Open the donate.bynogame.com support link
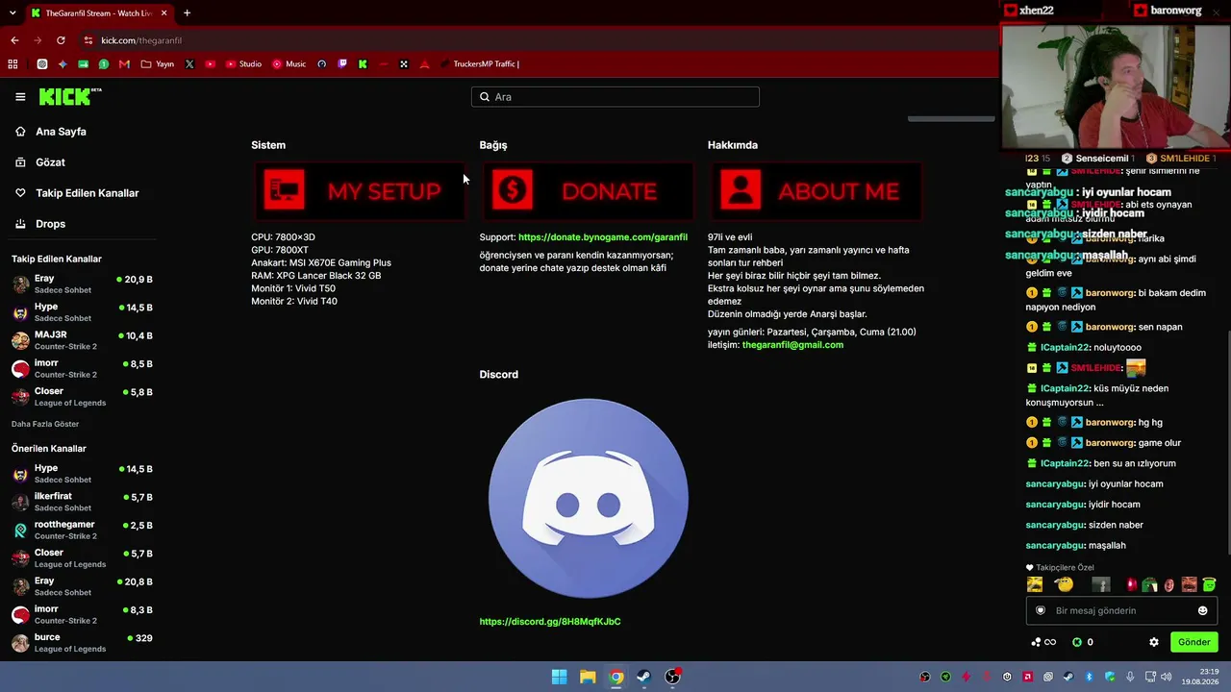 pyautogui.click(x=603, y=237)
